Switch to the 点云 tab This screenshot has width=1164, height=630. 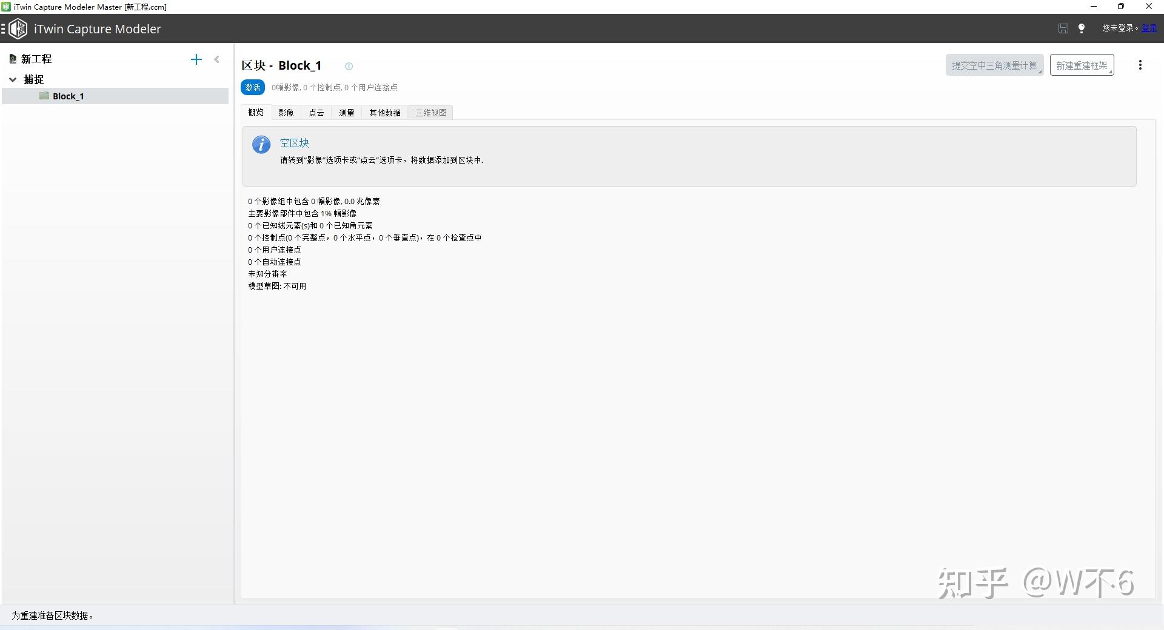(316, 113)
